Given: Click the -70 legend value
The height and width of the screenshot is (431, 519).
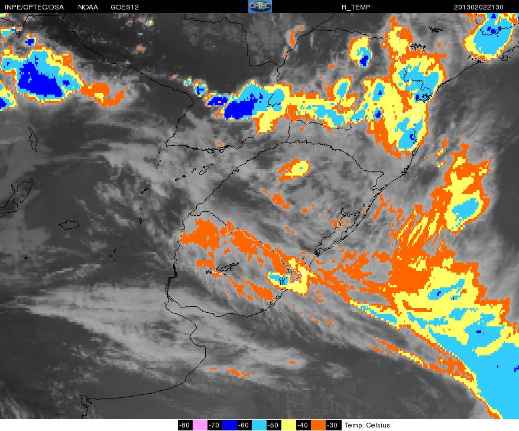Looking at the screenshot, I should [x=215, y=425].
